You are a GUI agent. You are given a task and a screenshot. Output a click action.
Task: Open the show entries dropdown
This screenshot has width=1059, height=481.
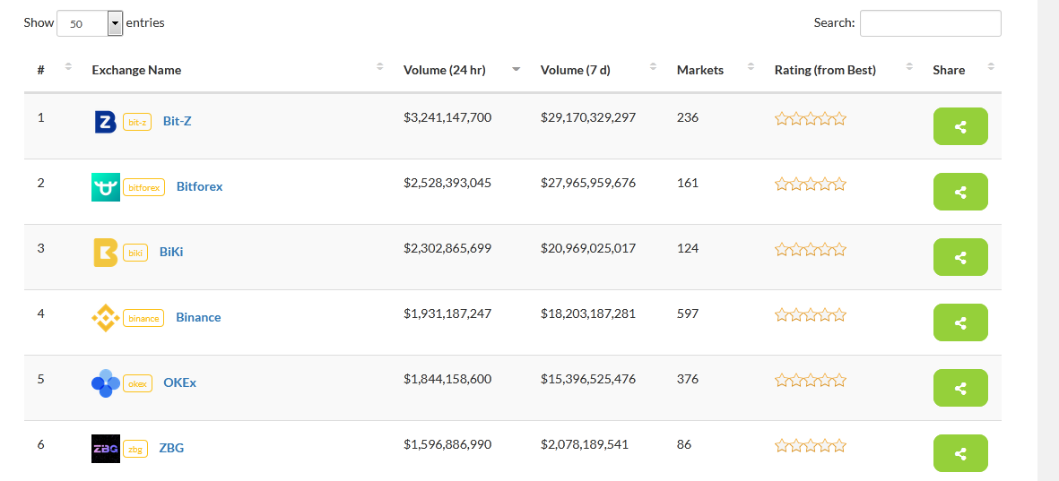[x=90, y=24]
